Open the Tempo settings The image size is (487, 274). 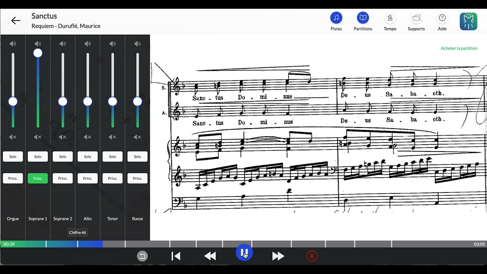point(390,21)
